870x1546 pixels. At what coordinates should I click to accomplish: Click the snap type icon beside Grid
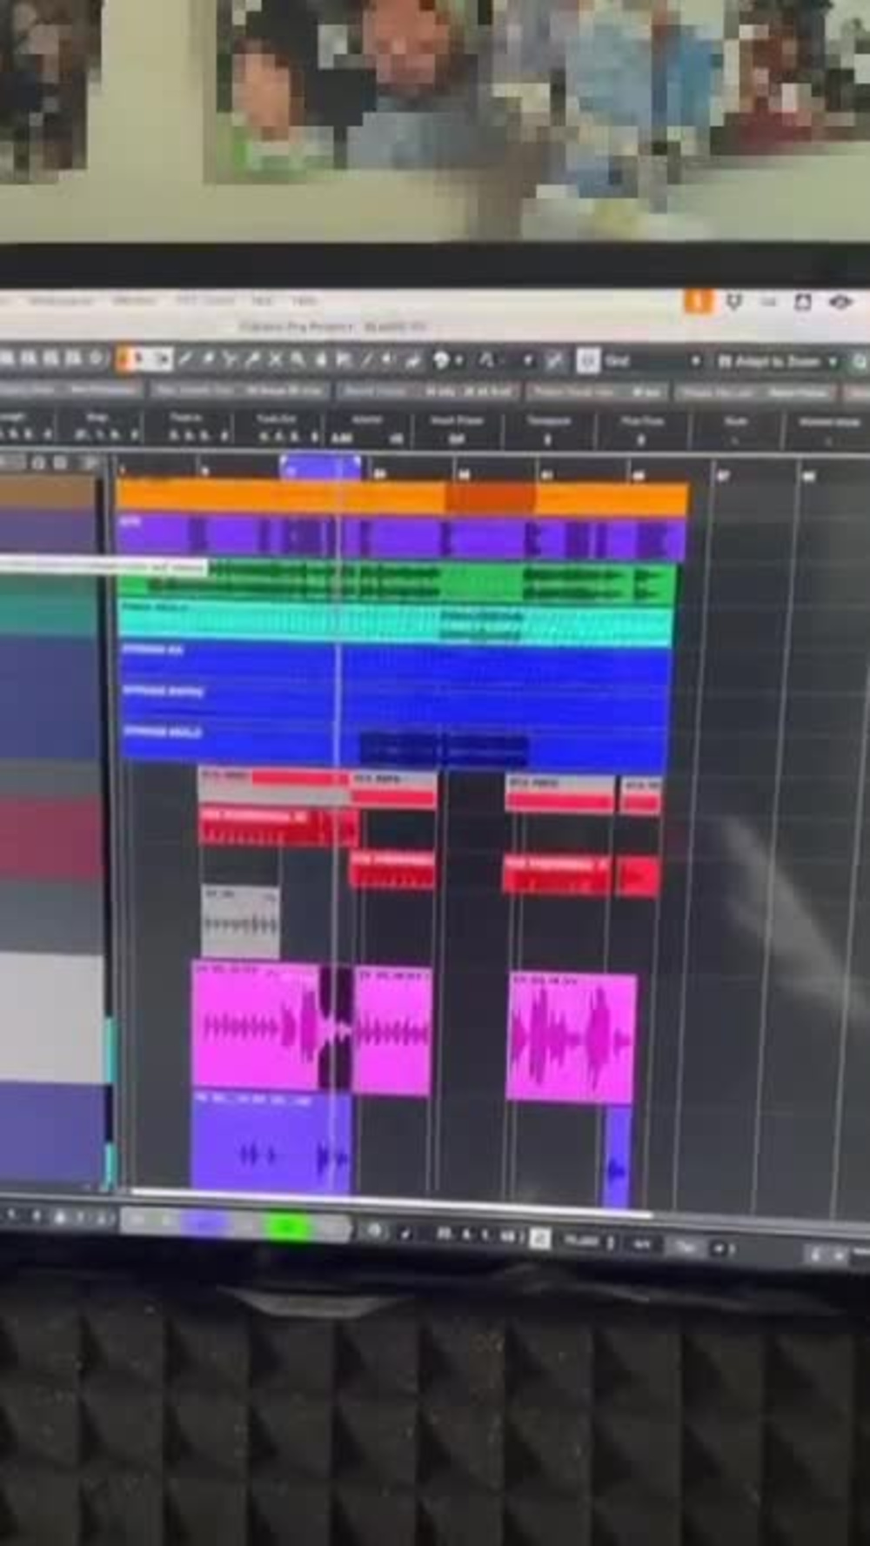pos(587,360)
